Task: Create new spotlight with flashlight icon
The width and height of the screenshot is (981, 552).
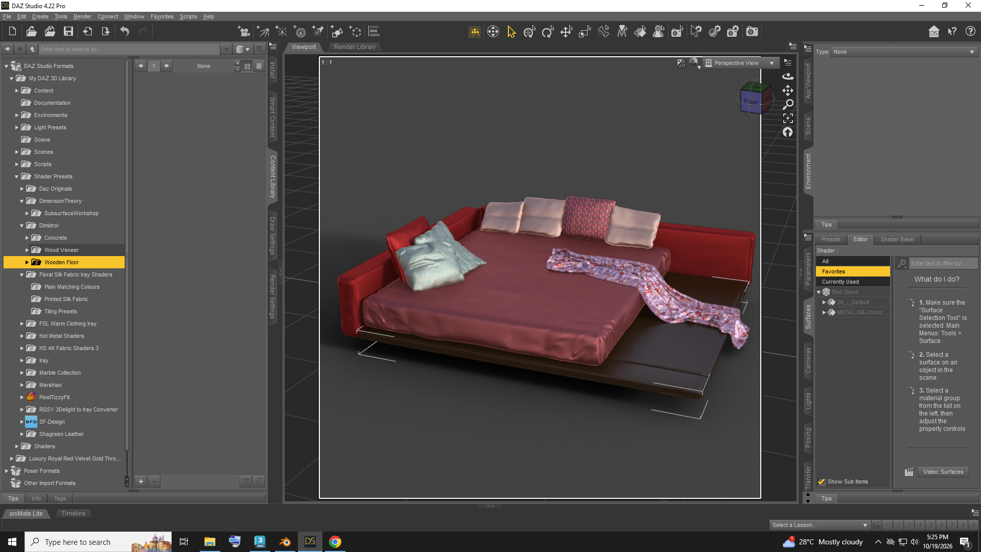Action: point(318,32)
